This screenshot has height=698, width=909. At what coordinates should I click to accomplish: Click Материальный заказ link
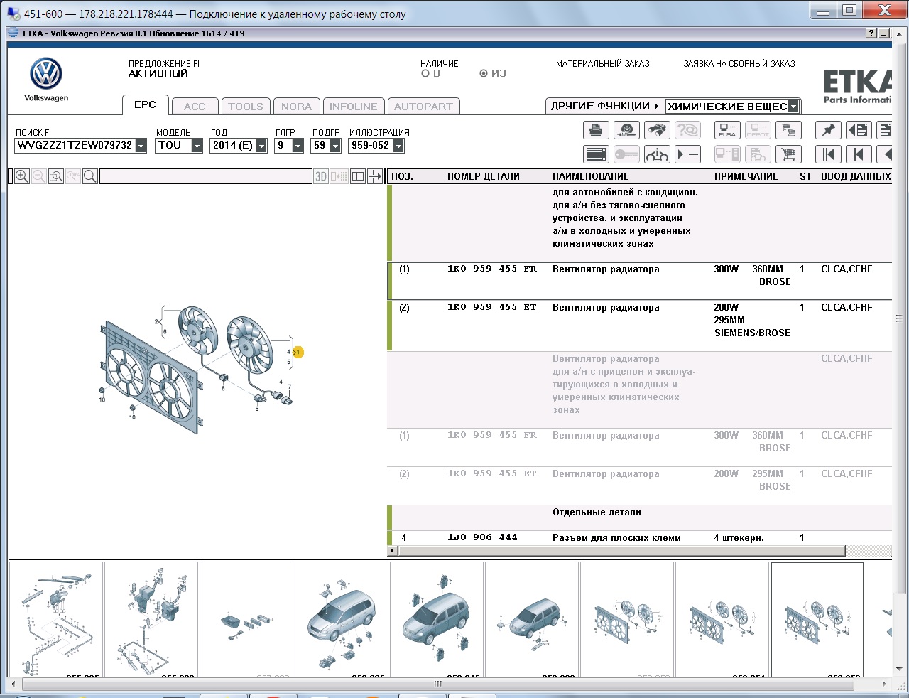(603, 64)
